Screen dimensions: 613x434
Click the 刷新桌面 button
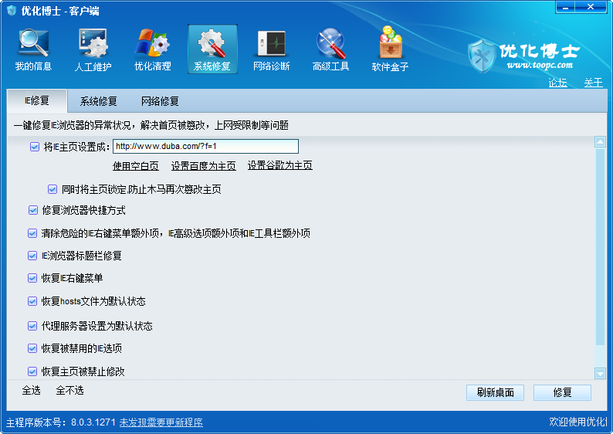tap(496, 392)
